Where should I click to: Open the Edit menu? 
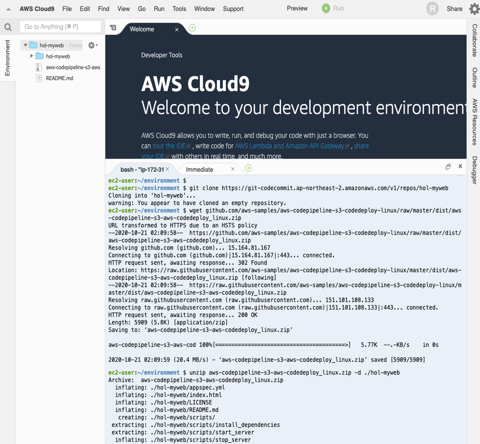(85, 9)
